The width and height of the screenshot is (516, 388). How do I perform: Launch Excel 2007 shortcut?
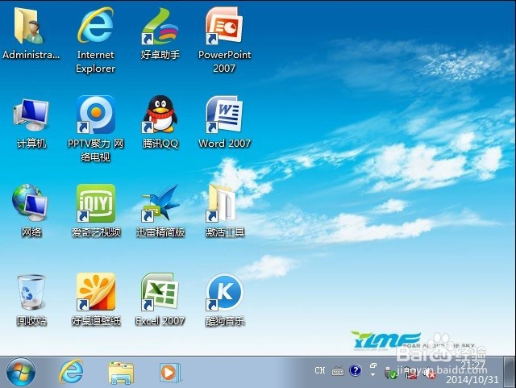coord(160,292)
